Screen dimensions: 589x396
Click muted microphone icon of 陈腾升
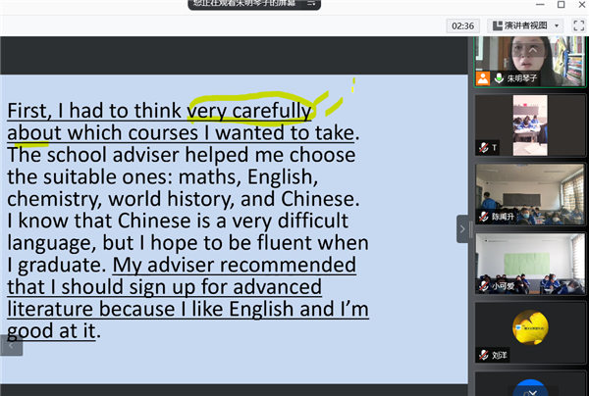[x=484, y=217]
